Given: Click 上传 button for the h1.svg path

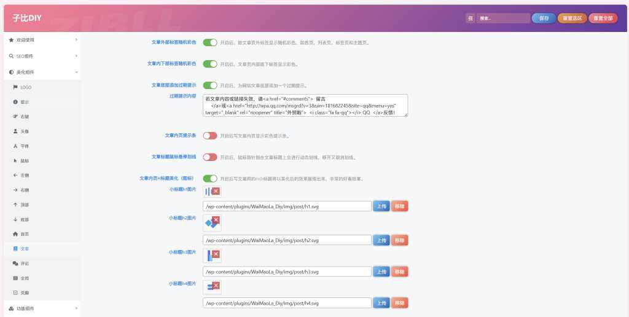Looking at the screenshot, I should click(381, 206).
